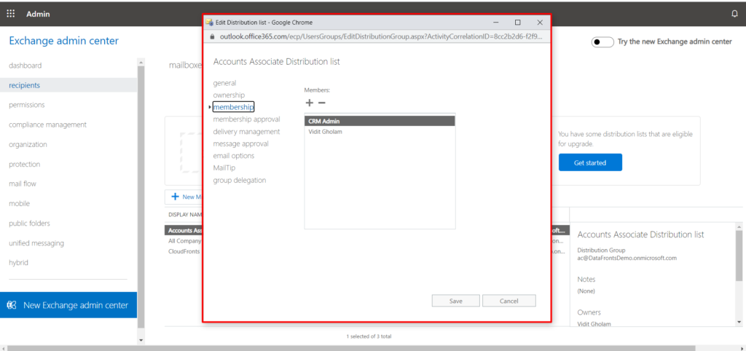Viewport: 746px width, 351px height.
Task: Click the popup address bar URL
Action: click(x=380, y=36)
